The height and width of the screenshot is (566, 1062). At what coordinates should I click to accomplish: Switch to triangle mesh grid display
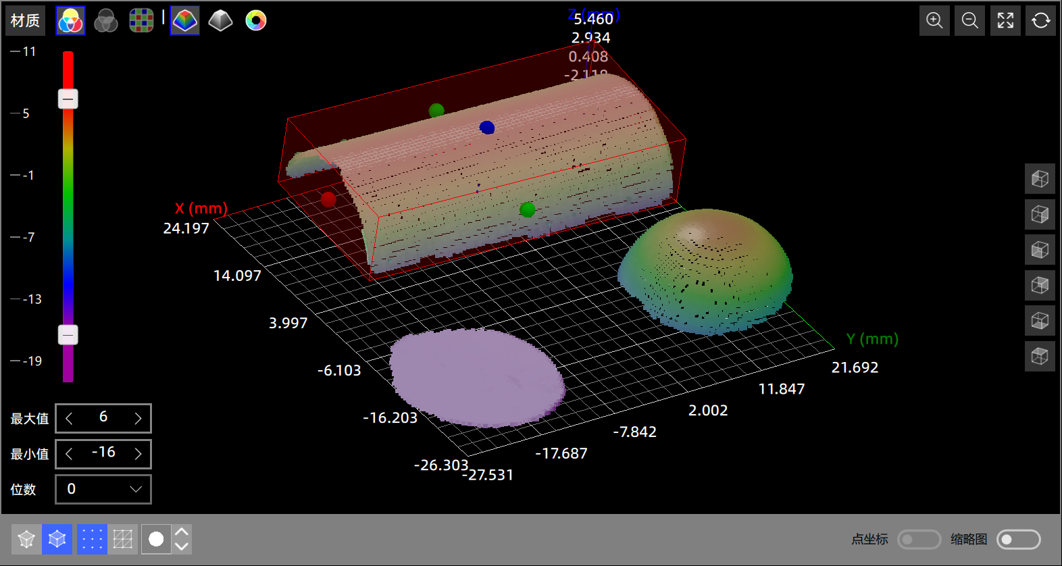(x=123, y=539)
